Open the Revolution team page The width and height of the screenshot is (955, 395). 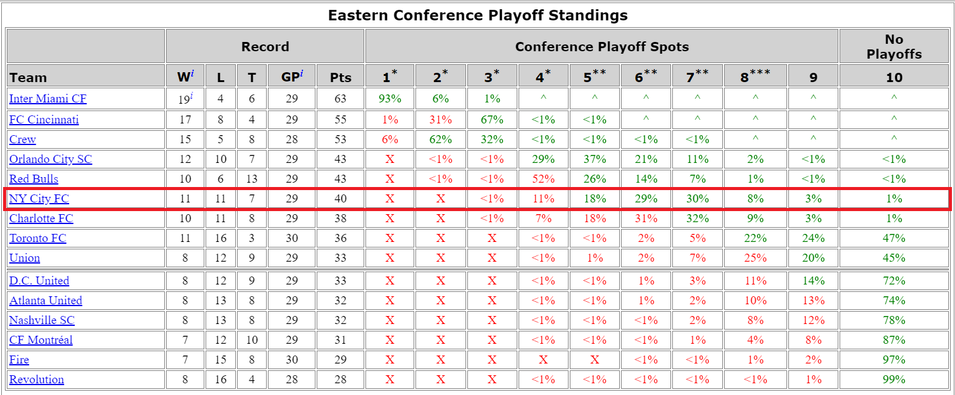coord(36,380)
